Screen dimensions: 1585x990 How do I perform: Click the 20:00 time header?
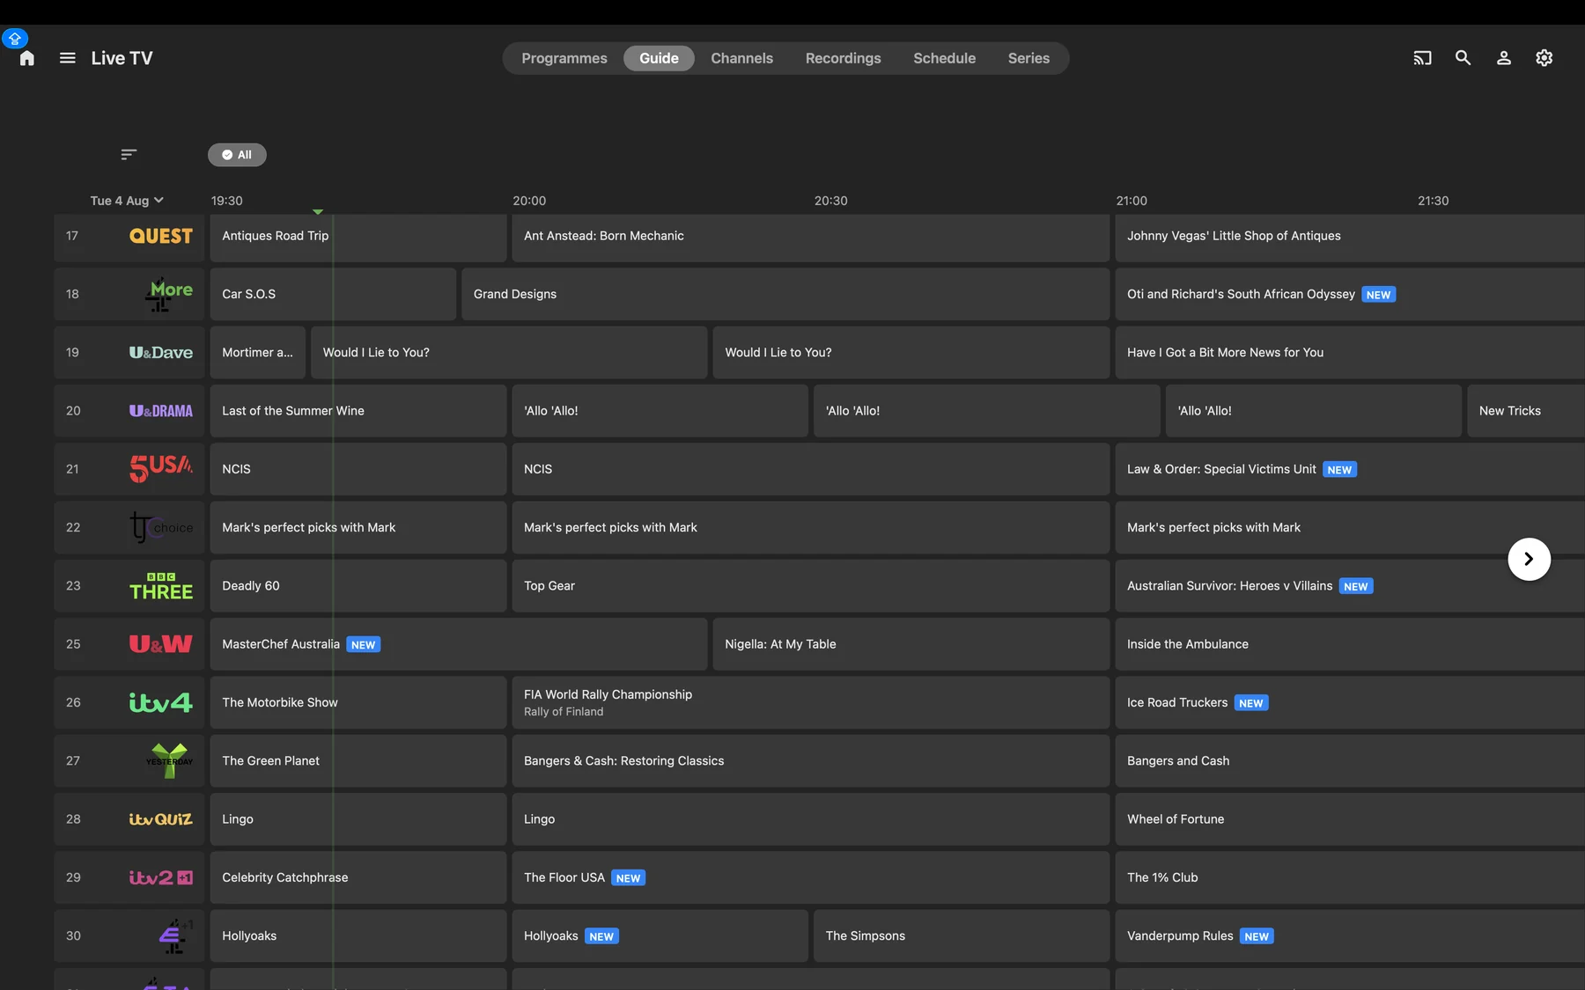point(529,201)
